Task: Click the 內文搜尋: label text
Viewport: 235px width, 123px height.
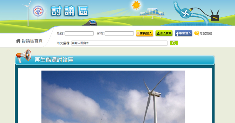Action: [63, 43]
